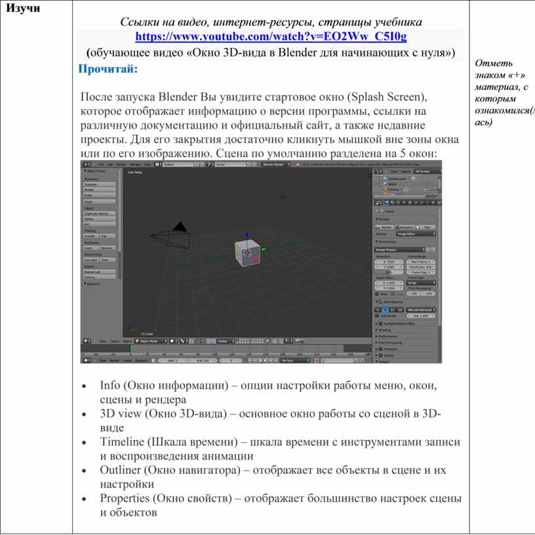The width and height of the screenshot is (535, 535).
Task: Open the Origin dropdown in the tool shelf
Action: tap(99, 202)
